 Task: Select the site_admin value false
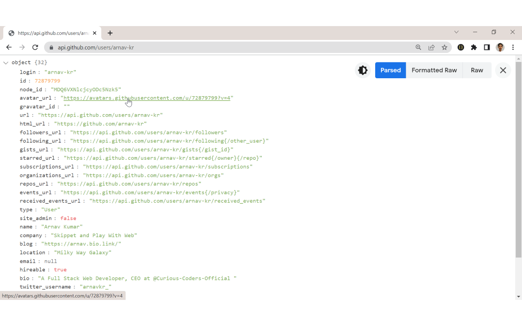pos(68,218)
